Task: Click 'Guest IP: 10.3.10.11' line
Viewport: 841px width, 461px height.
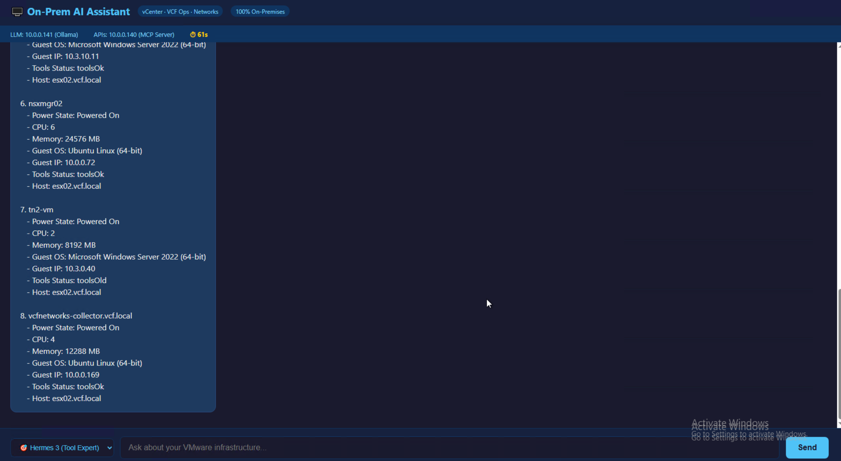Action: click(63, 56)
